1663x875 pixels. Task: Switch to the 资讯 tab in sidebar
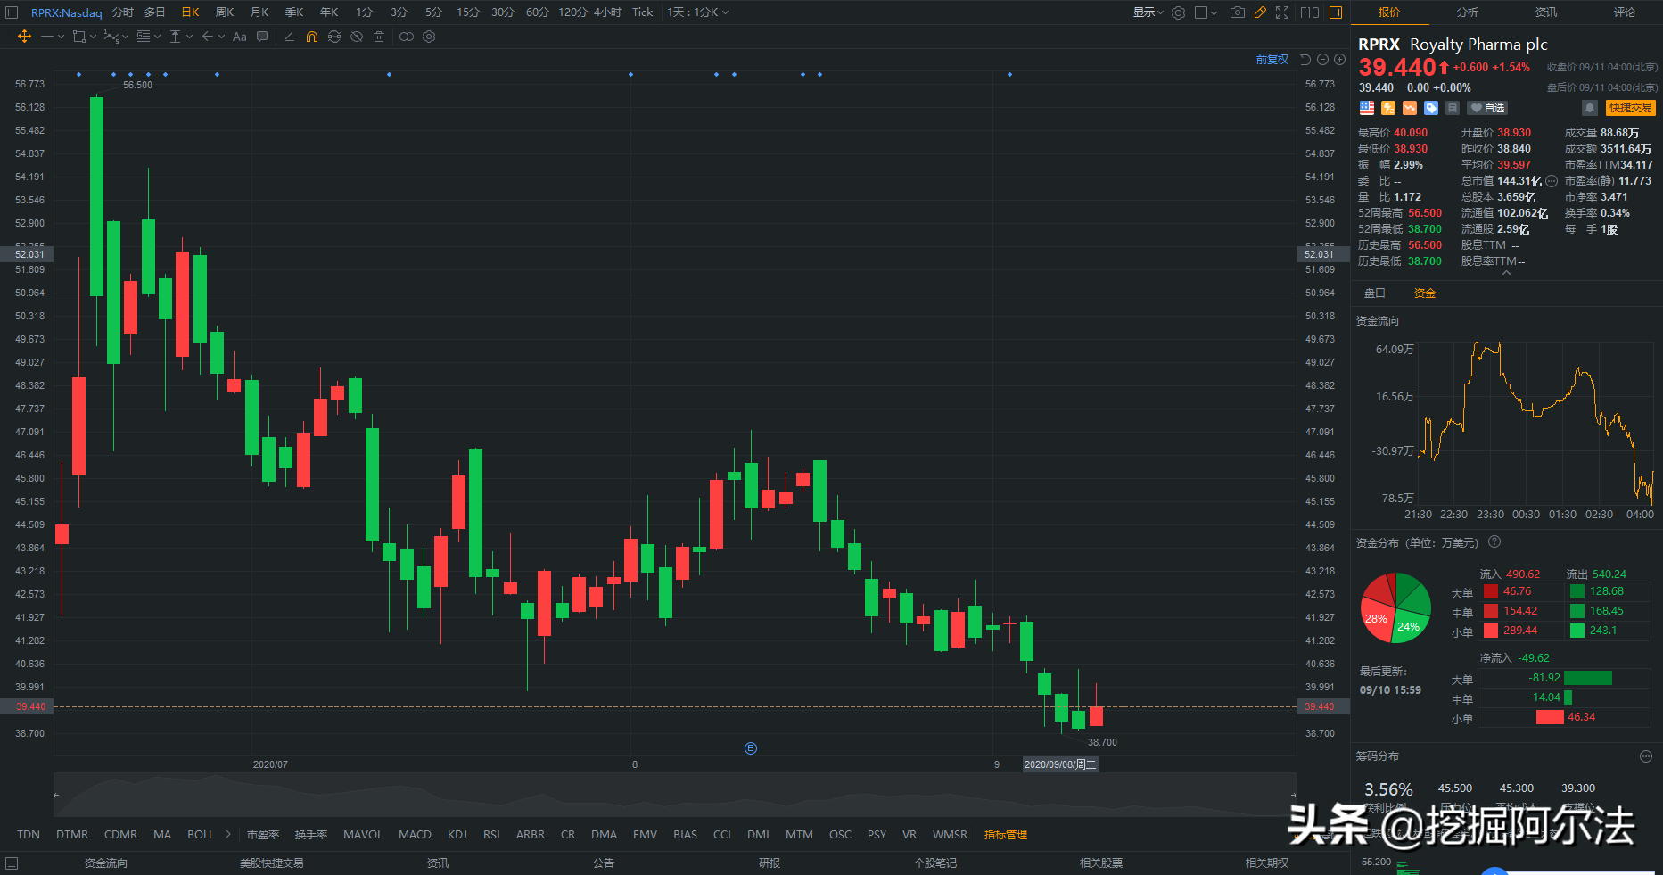point(1545,12)
